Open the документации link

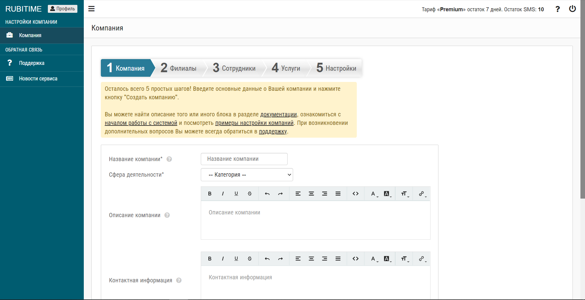point(278,115)
